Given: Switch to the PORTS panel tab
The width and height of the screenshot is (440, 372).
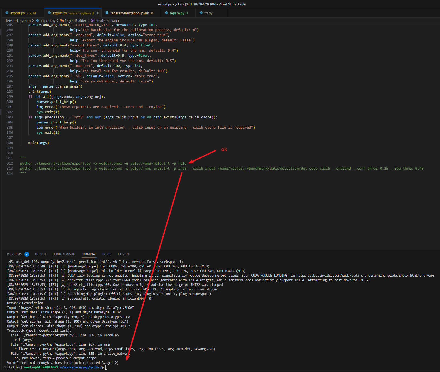Looking at the screenshot, I should [x=107, y=254].
